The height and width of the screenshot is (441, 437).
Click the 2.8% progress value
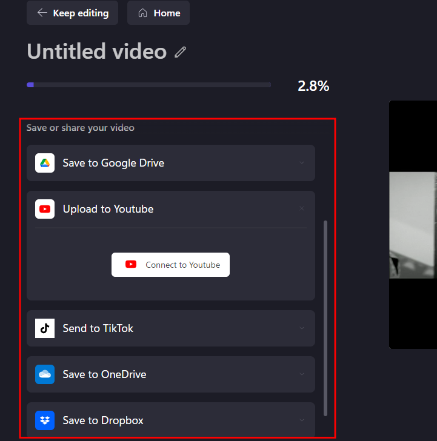tap(313, 86)
